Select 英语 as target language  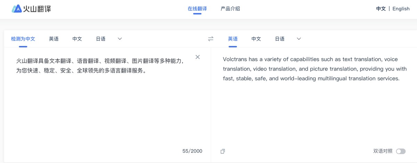coord(233,39)
